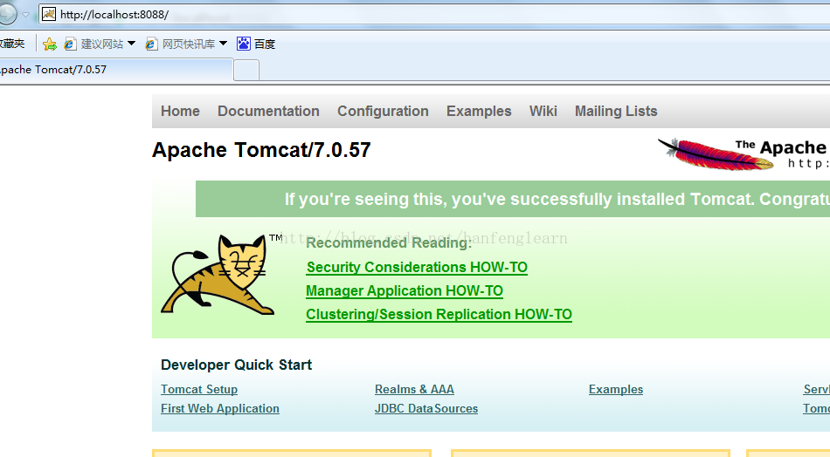The image size is (830, 457).
Task: Click the successfully installed Tomcat banner
Action: tap(513, 199)
